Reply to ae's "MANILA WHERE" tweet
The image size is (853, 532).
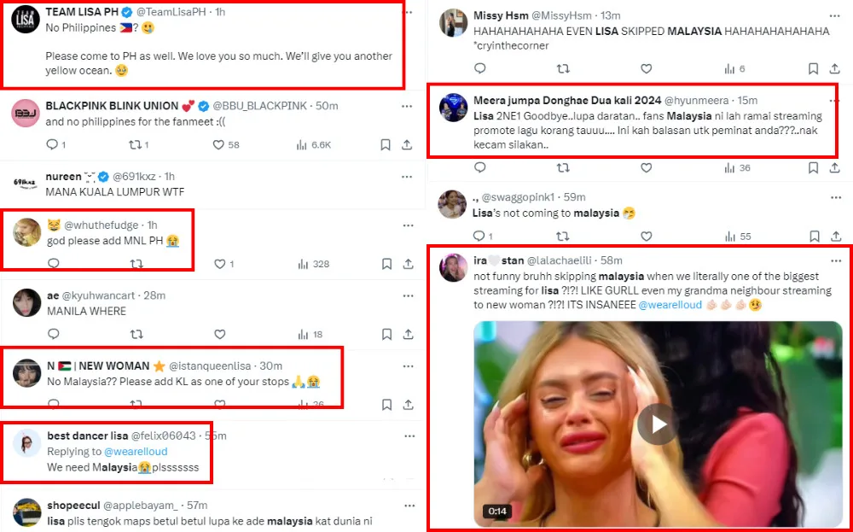tap(53, 335)
